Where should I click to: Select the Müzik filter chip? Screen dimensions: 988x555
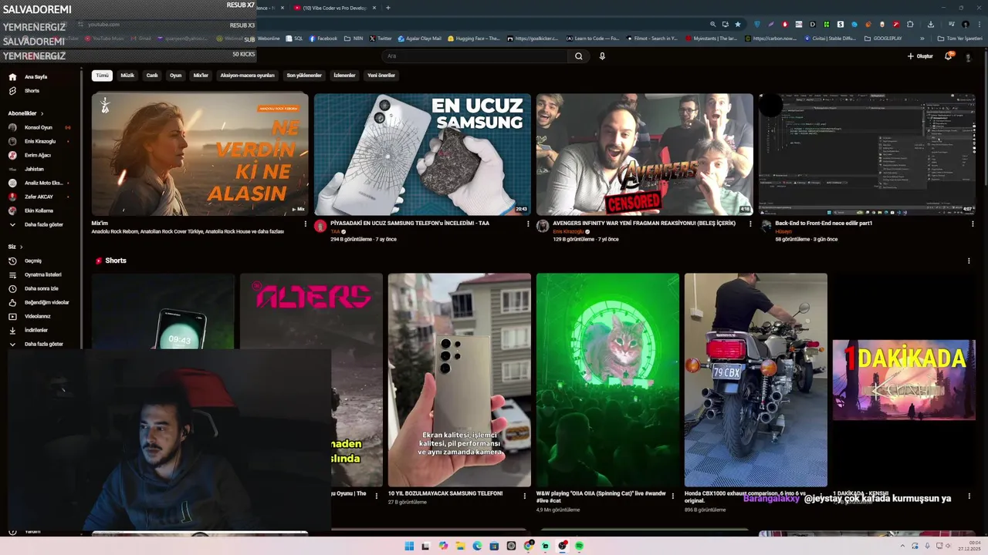(127, 76)
